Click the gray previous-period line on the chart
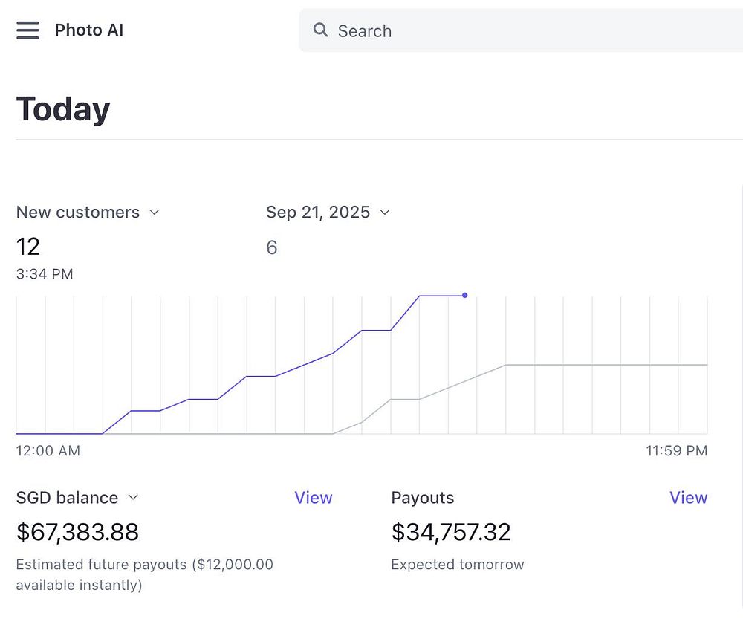The width and height of the screenshot is (743, 639). point(594,365)
